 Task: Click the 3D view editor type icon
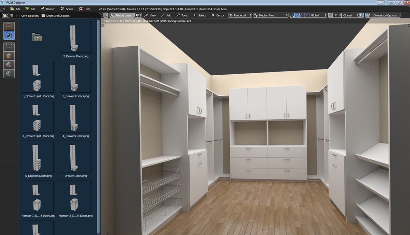pyautogui.click(x=106, y=15)
